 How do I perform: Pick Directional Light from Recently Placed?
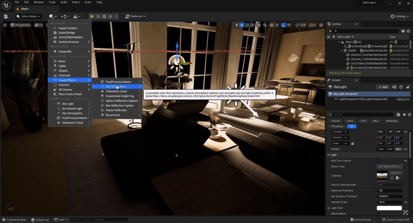[70, 108]
